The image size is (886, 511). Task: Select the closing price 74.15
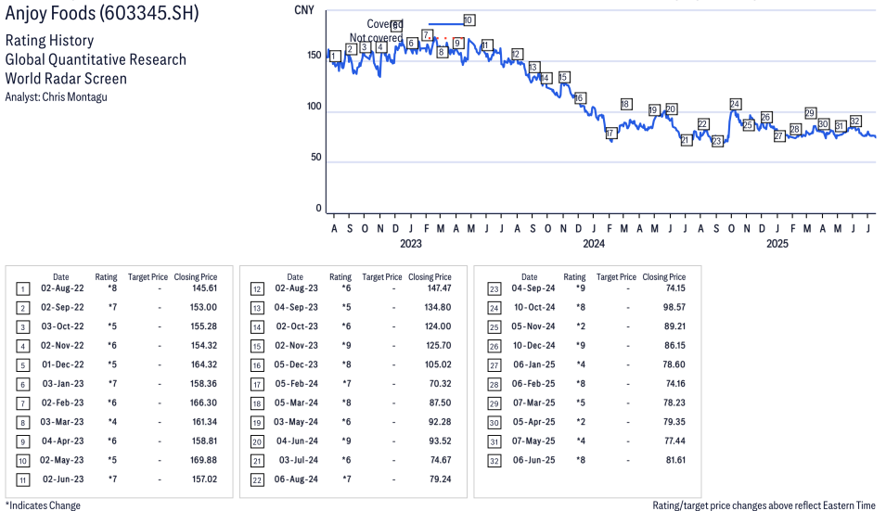[675, 288]
